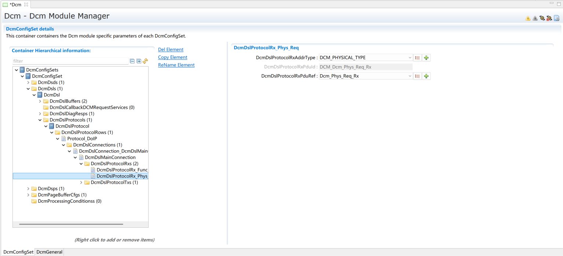Viewport: 563px width, 256px height.
Task: Open the DcmDslProtocolRxPduRef dropdown
Action: coord(410,76)
